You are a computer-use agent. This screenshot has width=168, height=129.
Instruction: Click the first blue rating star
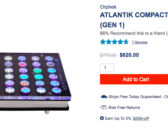[x=103, y=42]
